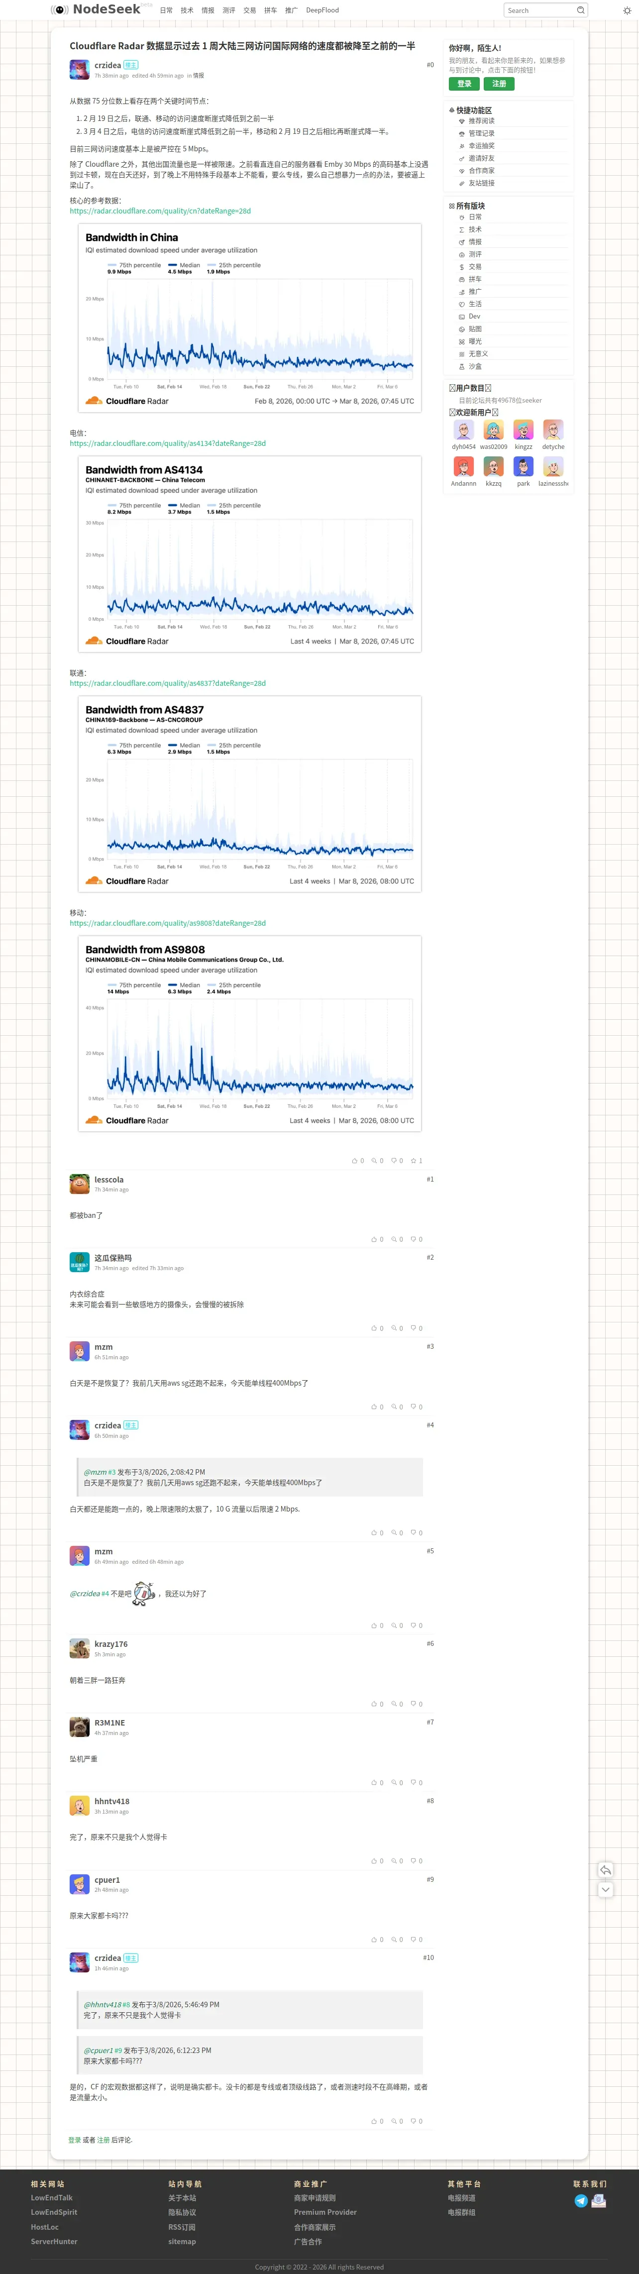Open the as4134 Cloudflare Radar link
The image size is (639, 2274).
tap(168, 443)
